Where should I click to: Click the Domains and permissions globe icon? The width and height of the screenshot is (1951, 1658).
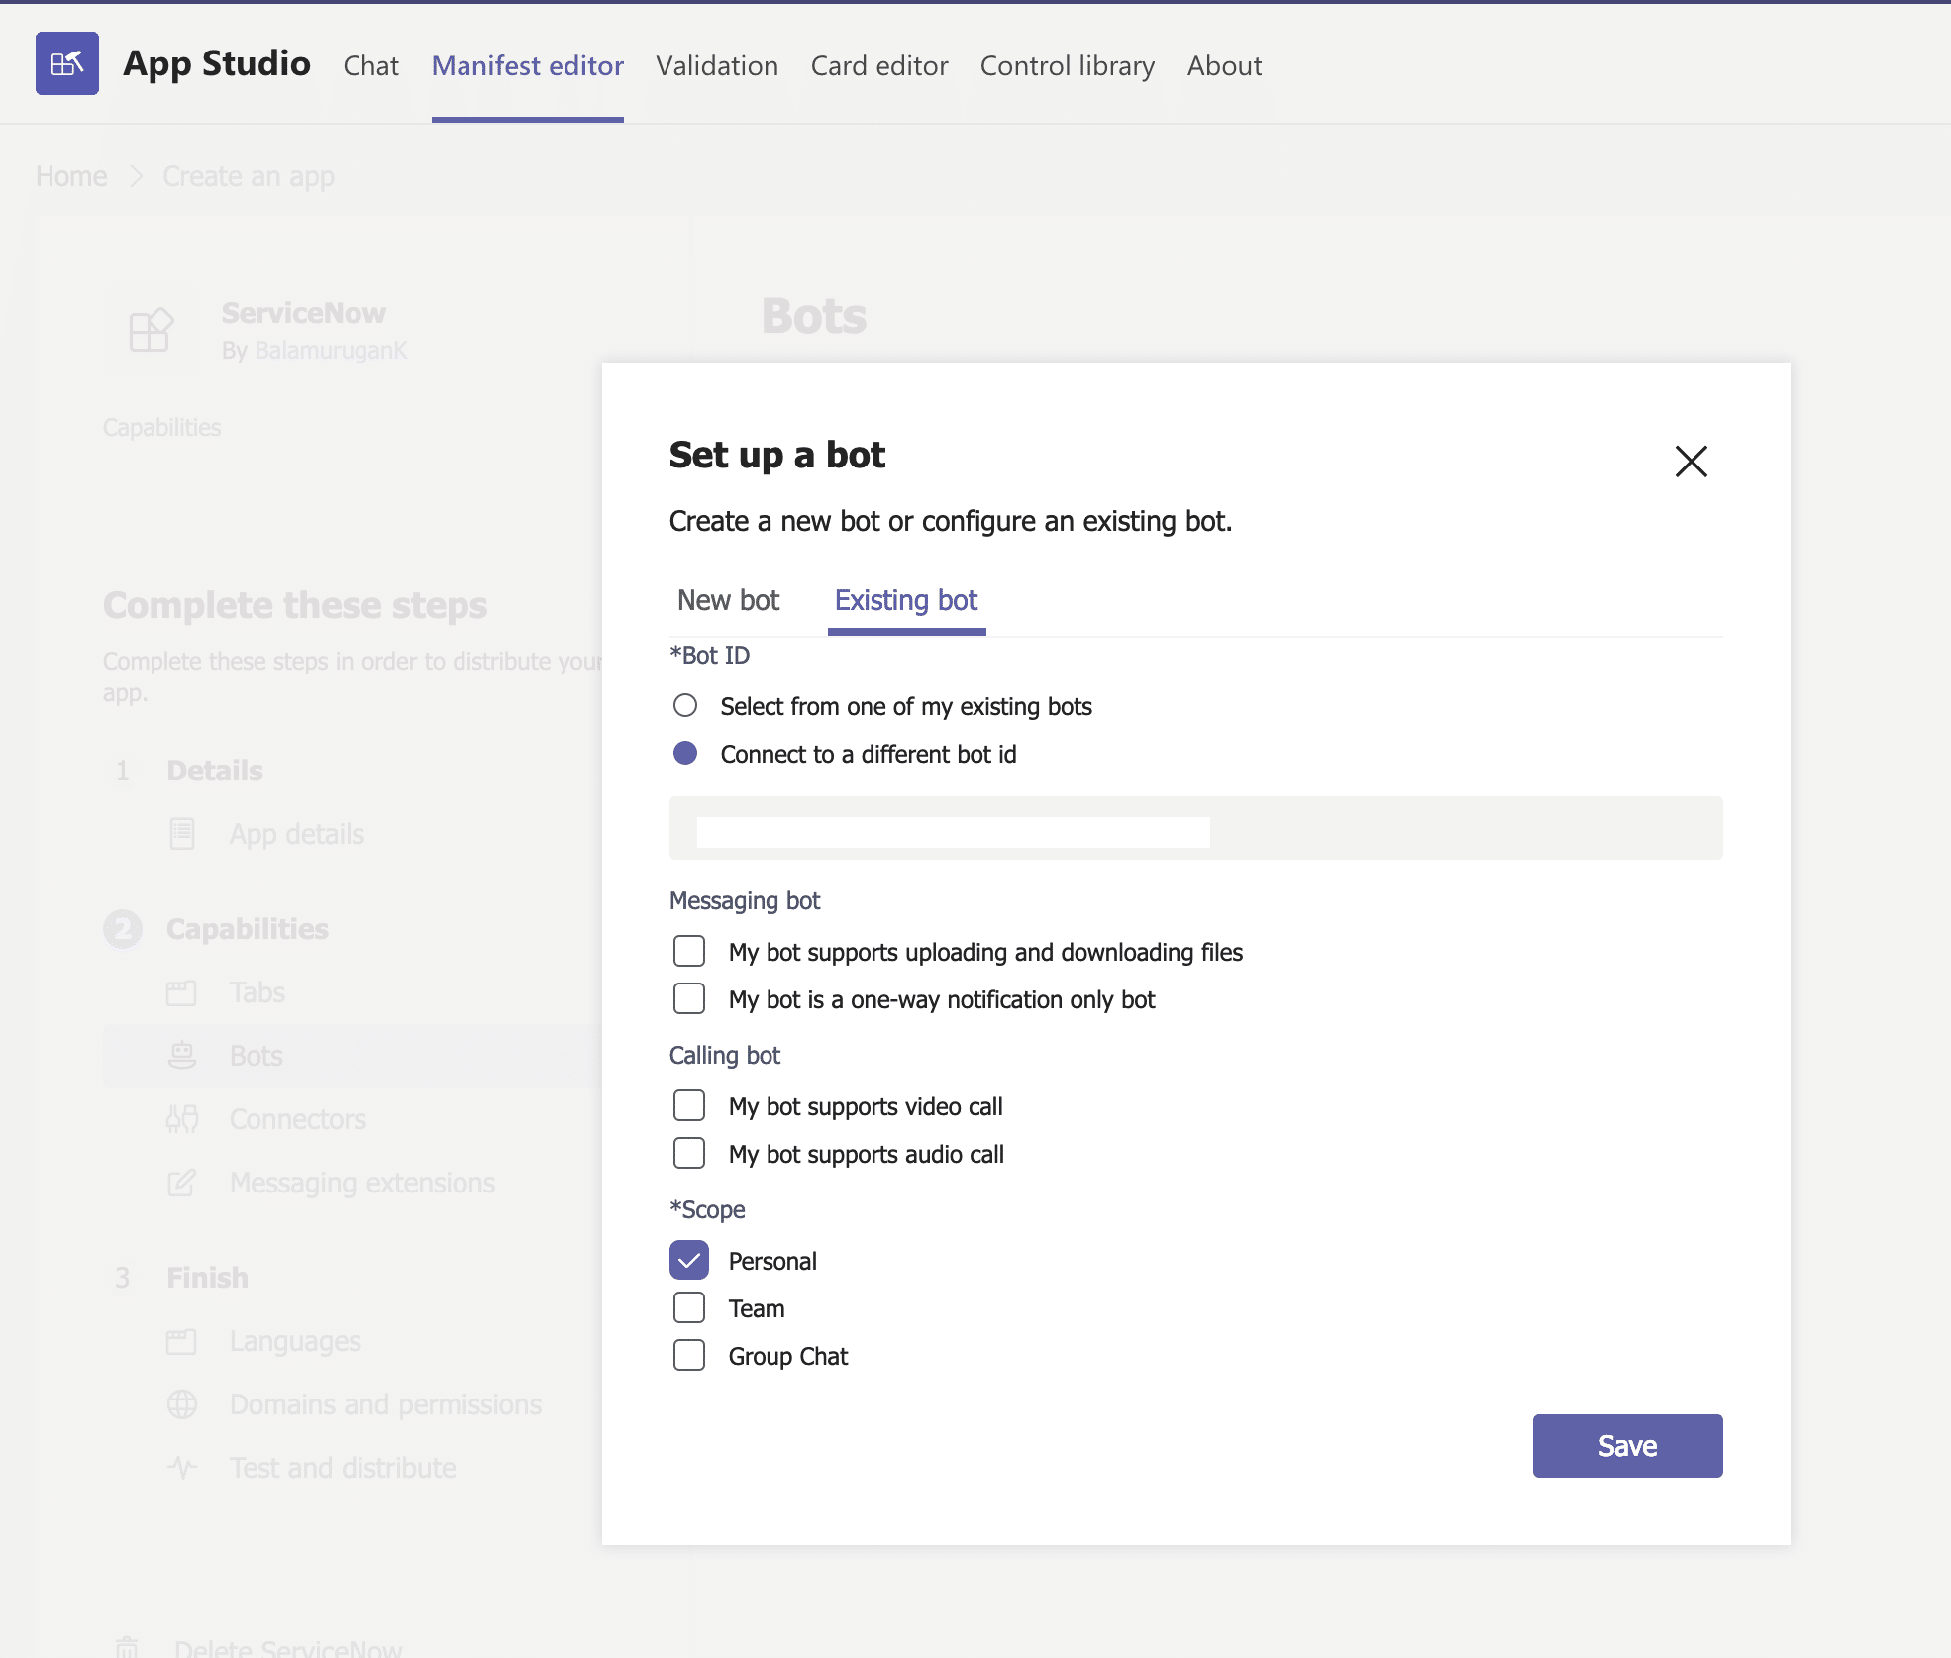click(x=182, y=1404)
